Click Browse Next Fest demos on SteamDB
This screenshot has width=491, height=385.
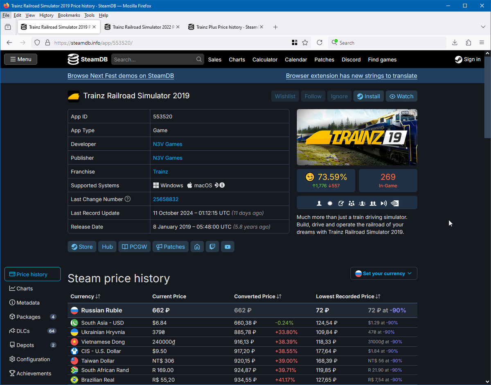pyautogui.click(x=121, y=76)
